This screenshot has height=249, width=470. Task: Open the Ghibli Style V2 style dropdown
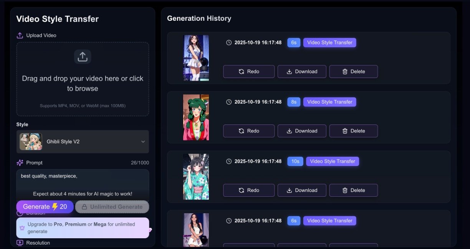click(83, 141)
